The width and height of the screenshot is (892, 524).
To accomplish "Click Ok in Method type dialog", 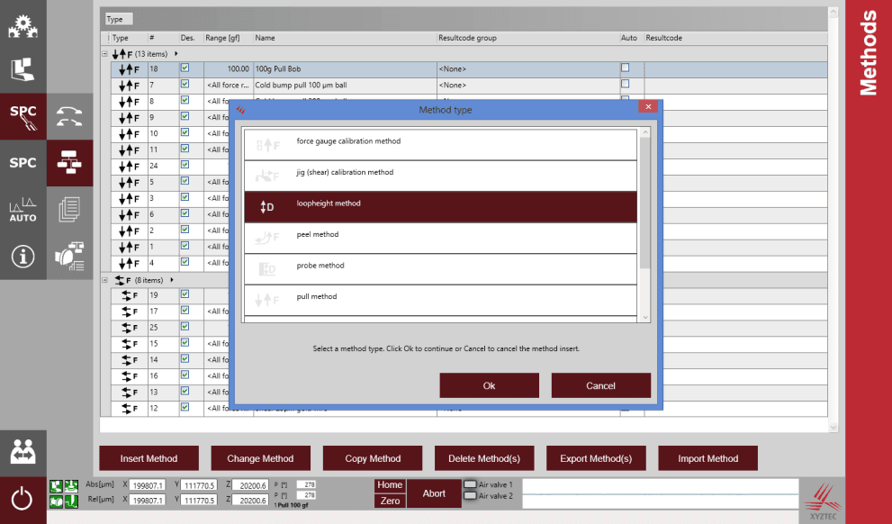I will click(489, 385).
